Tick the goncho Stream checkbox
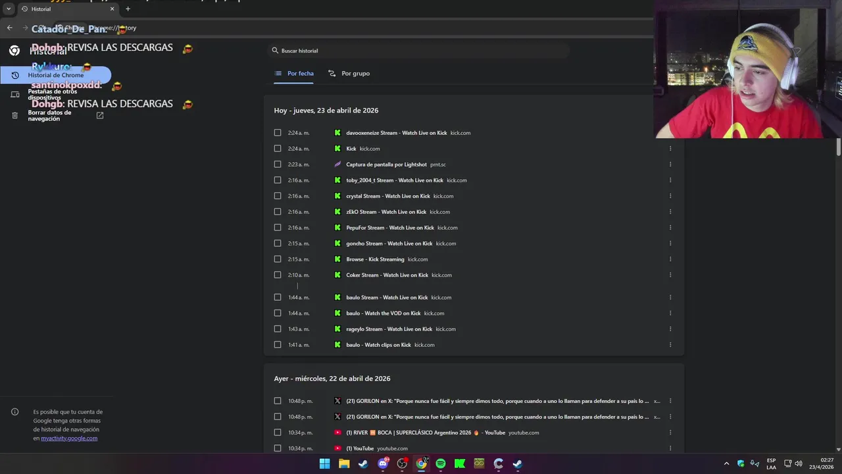 point(278,244)
